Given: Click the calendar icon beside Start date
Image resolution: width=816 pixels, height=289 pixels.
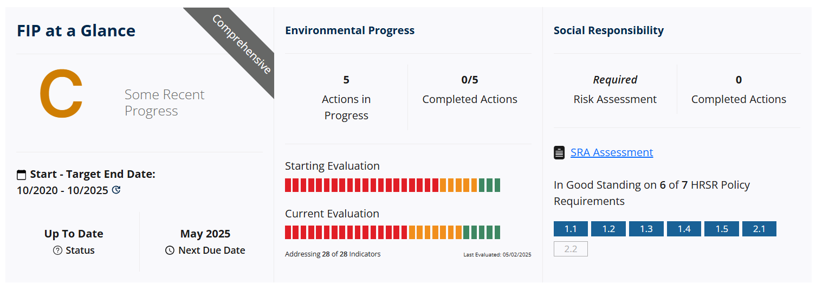Looking at the screenshot, I should coord(22,175).
